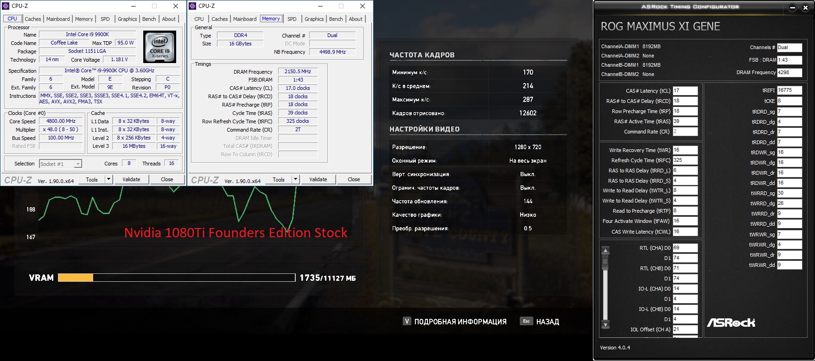
Task: Open Graphics tab in second CPU-Z
Action: [x=314, y=19]
